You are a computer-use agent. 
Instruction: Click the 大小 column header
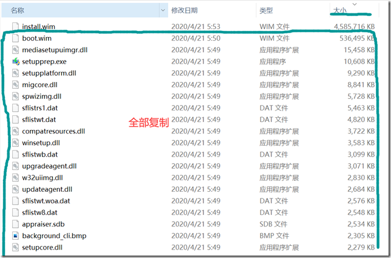pos(339,10)
